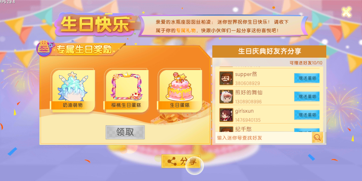Gift a cake to supper然
Screen dimensions: 362x181
pyautogui.click(x=307, y=78)
